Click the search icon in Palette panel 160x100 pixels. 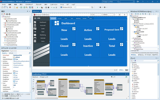[x=158, y=60]
